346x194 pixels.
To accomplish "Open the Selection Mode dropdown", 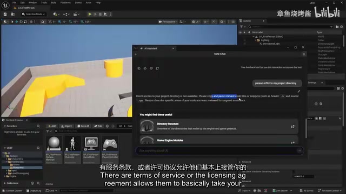I will pos(34,14).
